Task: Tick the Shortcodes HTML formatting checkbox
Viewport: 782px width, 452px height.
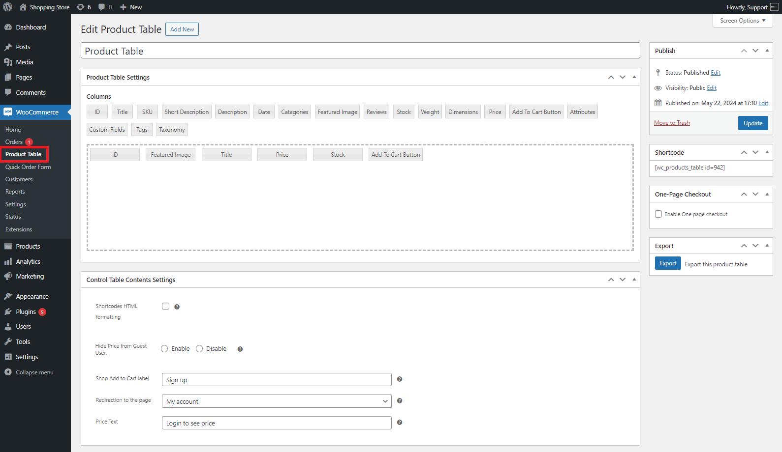Action: coord(166,307)
